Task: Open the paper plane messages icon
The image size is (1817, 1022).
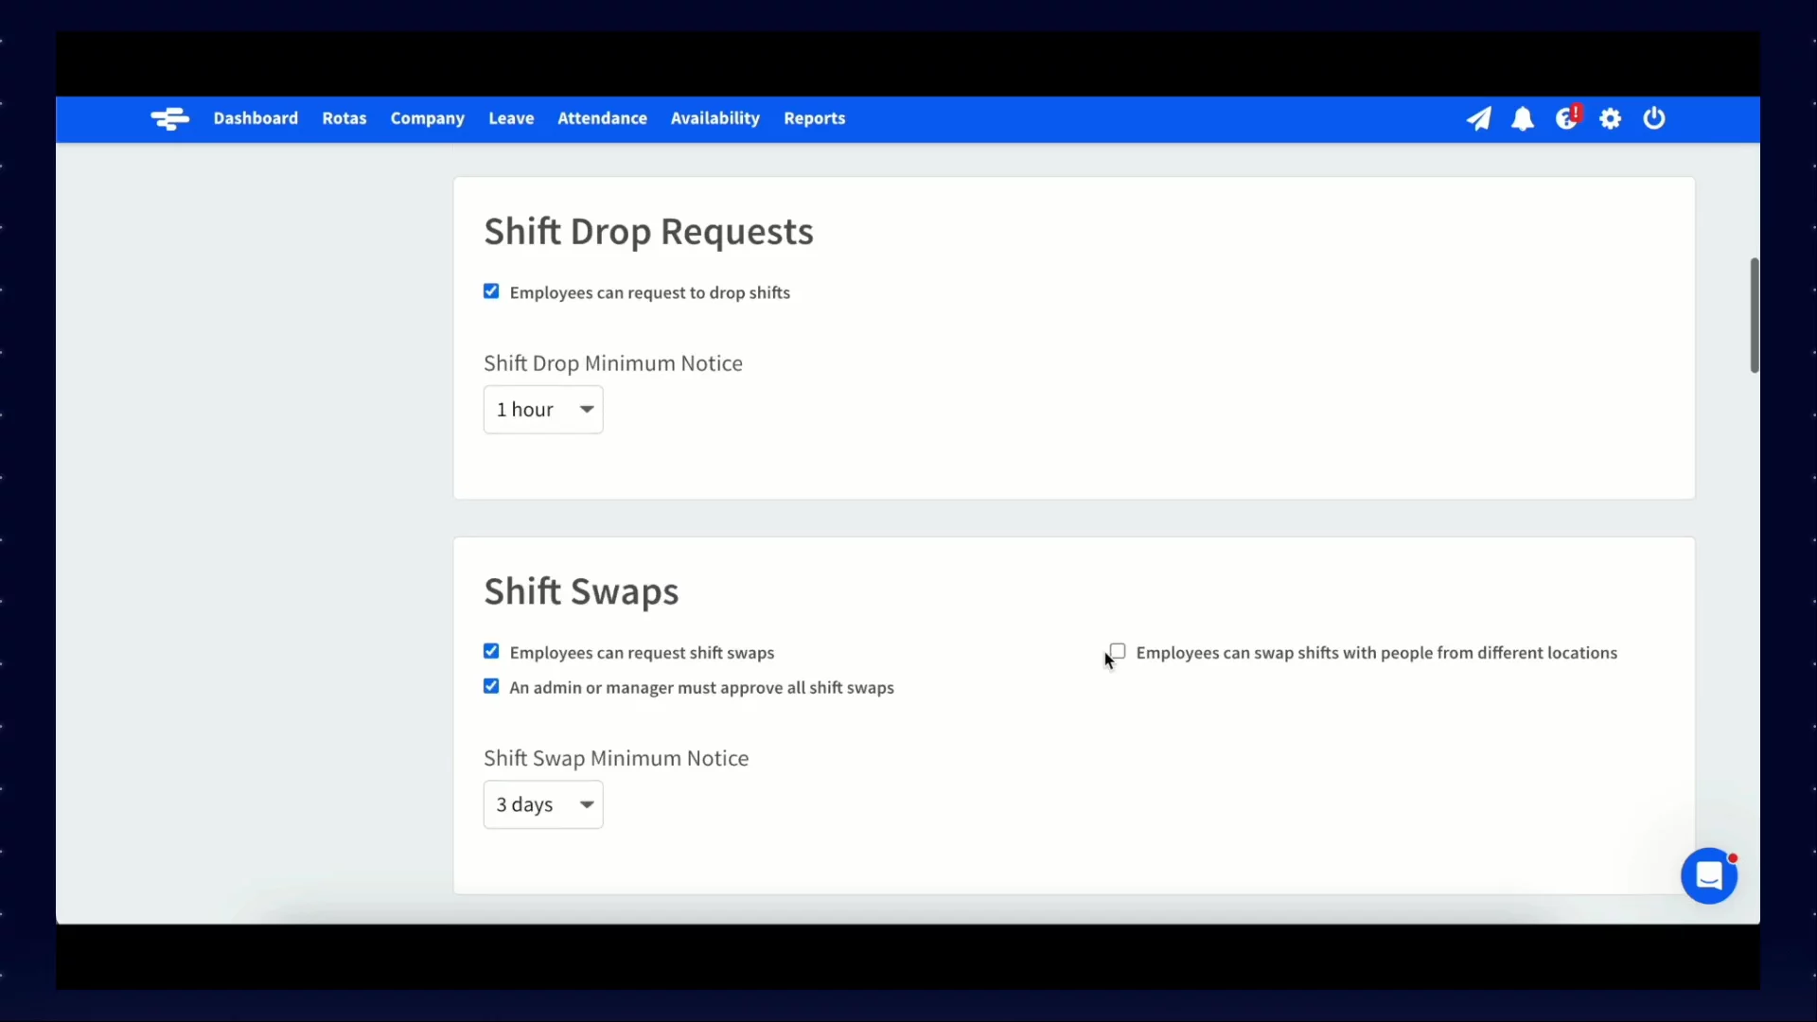Action: 1478,119
